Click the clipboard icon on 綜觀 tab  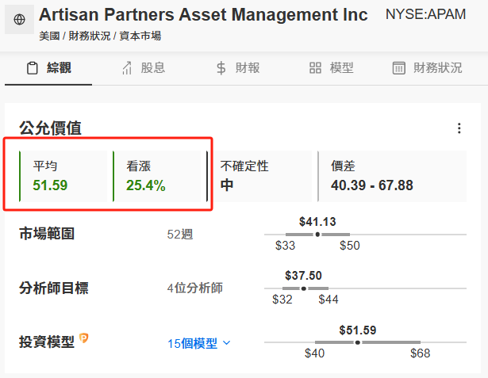click(x=32, y=68)
